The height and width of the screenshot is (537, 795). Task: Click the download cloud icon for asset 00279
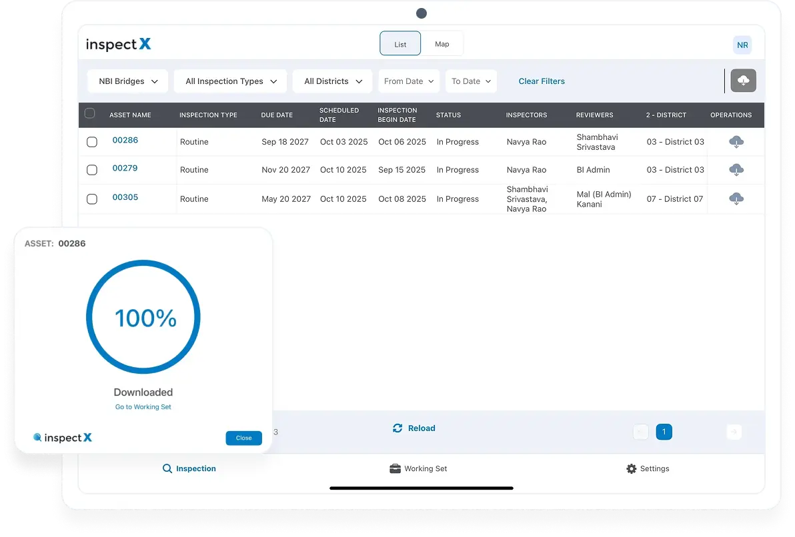pos(736,170)
